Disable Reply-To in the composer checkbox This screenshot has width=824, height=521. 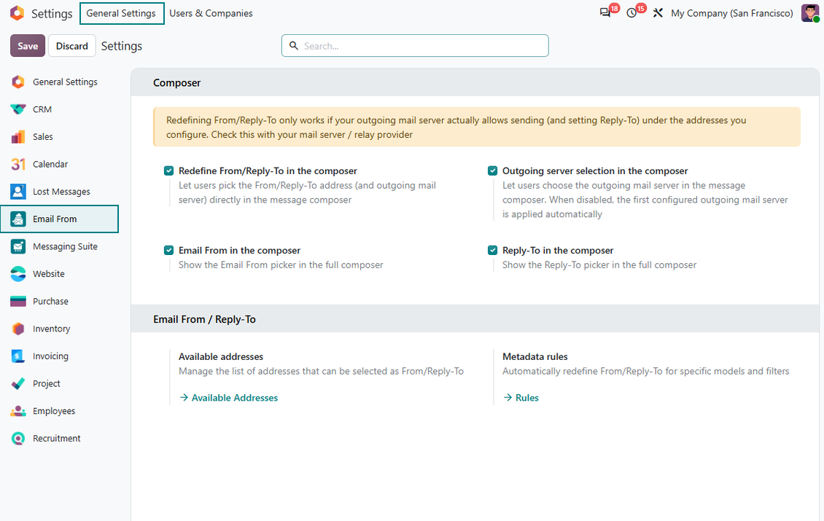[x=492, y=250]
